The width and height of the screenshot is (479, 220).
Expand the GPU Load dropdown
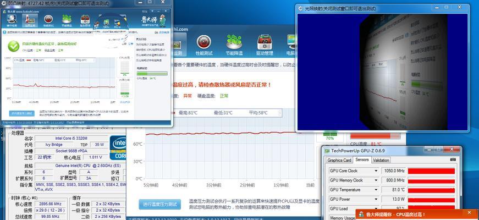coord(376,208)
